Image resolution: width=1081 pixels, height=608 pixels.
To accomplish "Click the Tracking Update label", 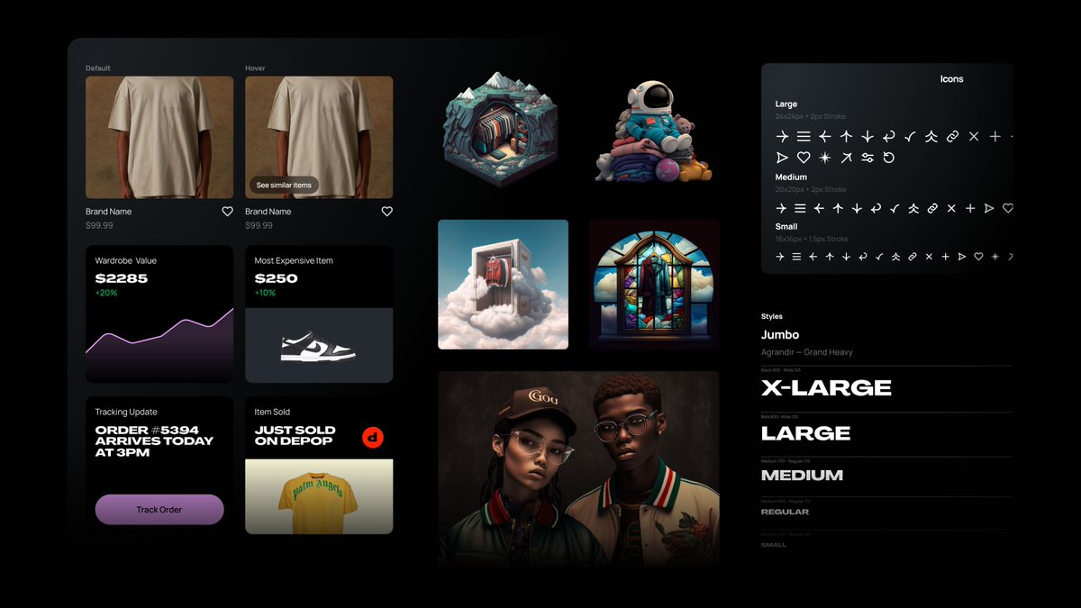I will coord(126,412).
